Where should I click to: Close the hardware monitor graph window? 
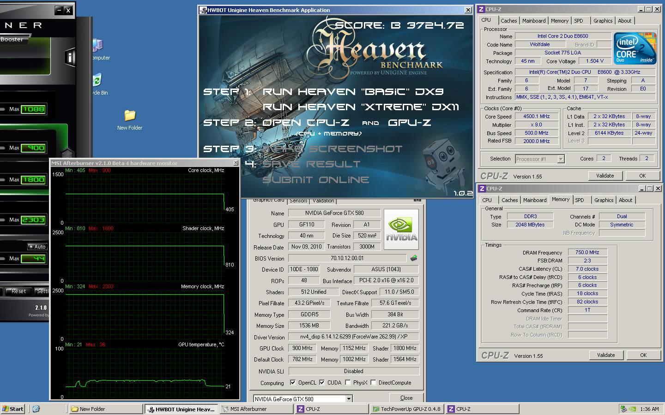click(x=236, y=163)
